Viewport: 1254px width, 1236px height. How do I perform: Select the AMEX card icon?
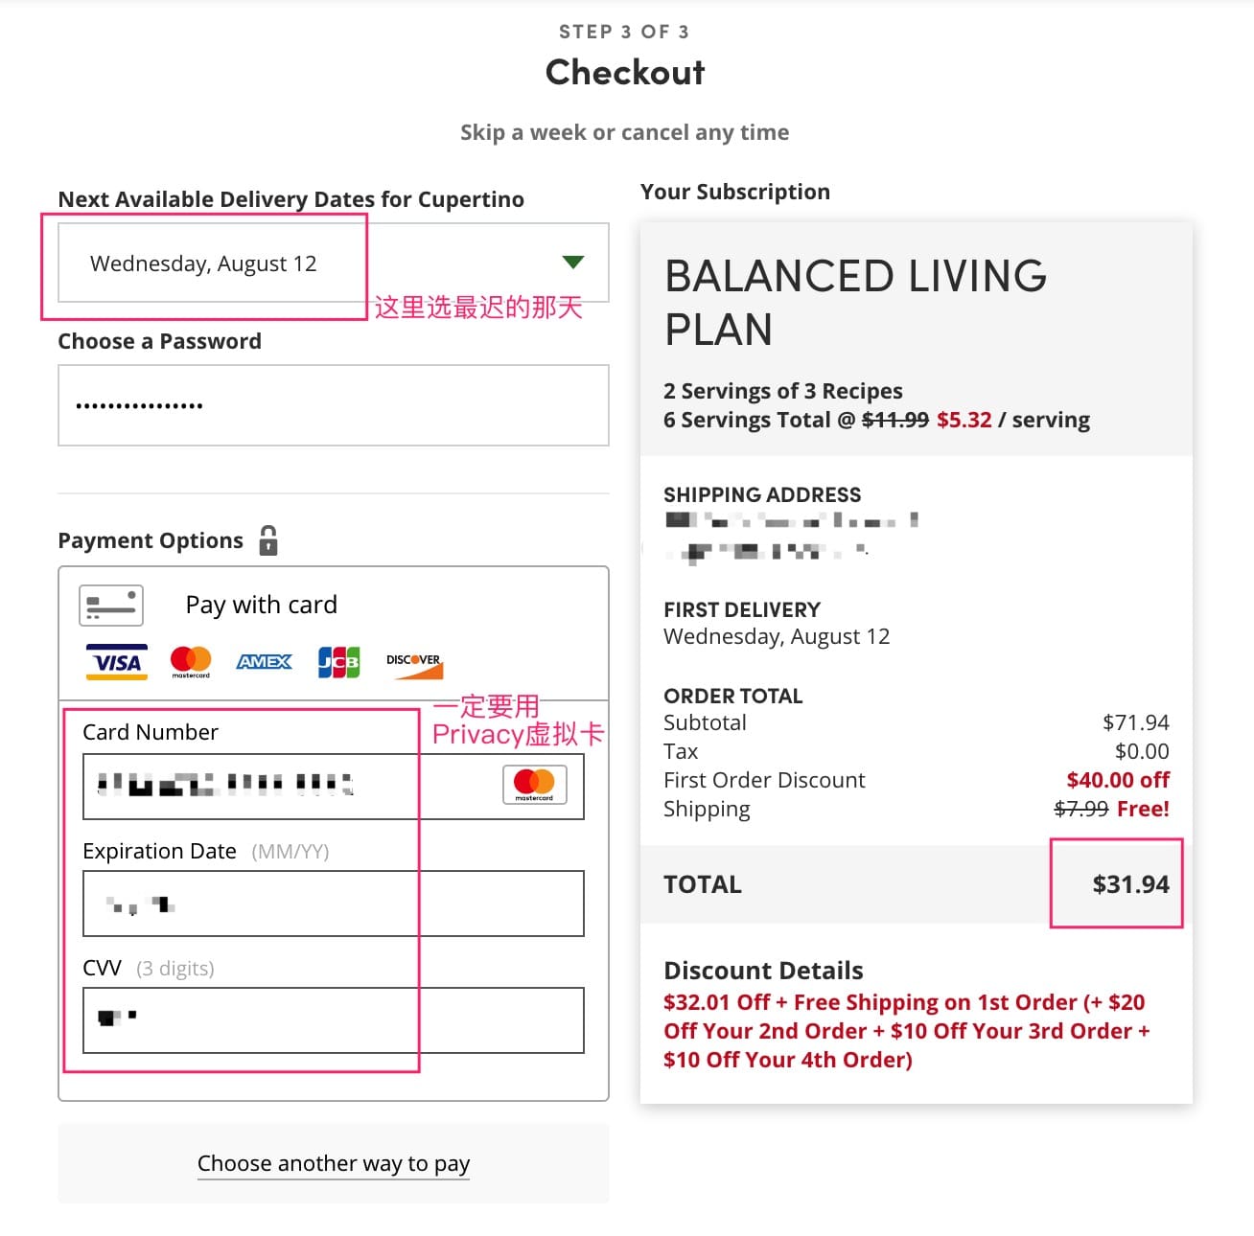point(264,662)
